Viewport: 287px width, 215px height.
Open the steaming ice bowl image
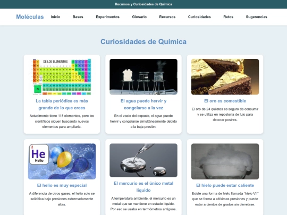225,161
